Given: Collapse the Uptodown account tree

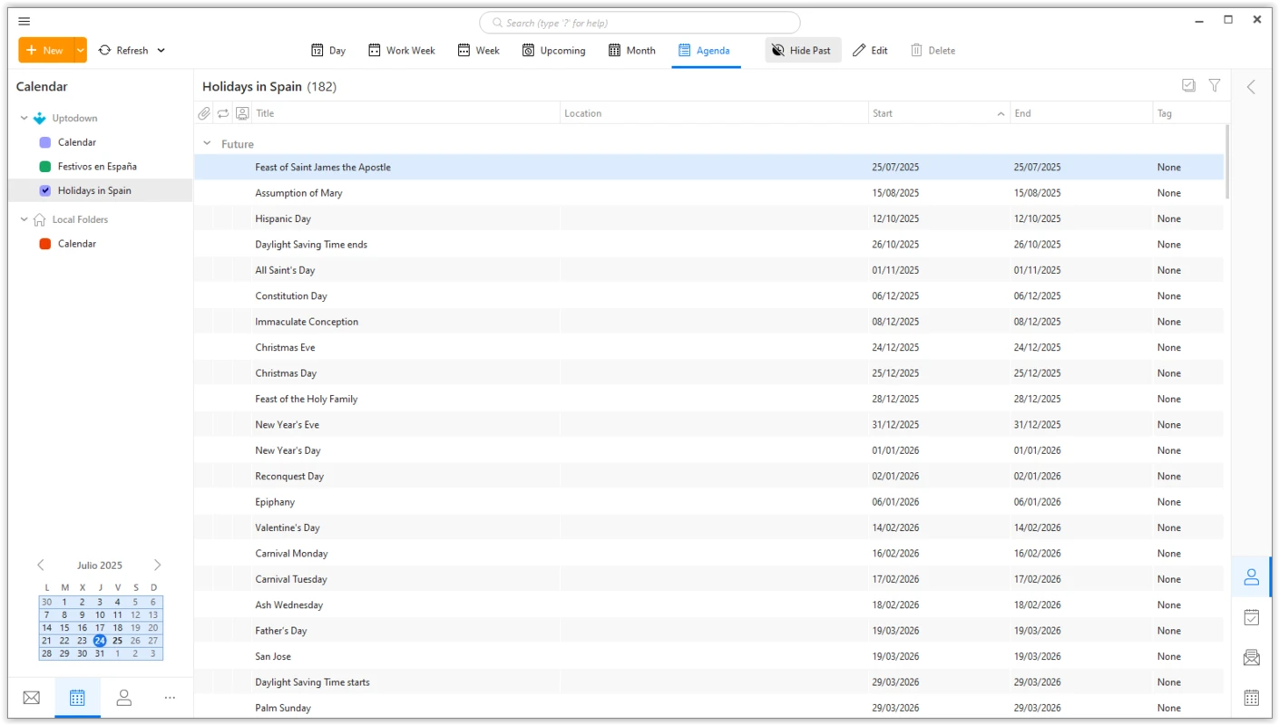Looking at the screenshot, I should 23,117.
